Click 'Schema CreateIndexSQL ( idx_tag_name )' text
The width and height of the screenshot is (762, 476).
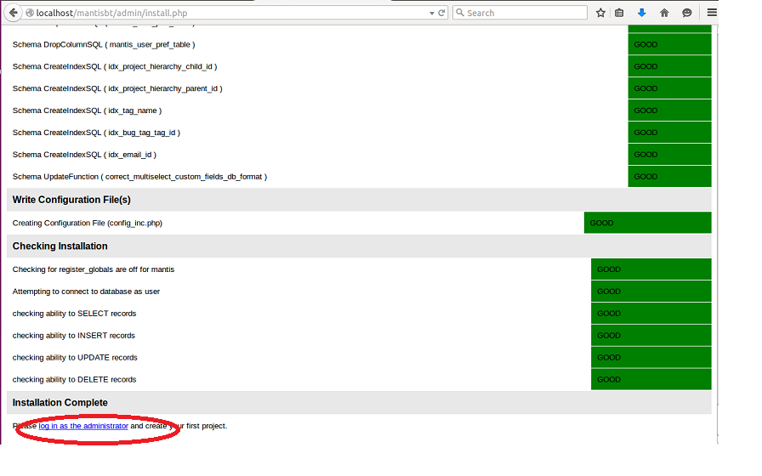(x=87, y=110)
